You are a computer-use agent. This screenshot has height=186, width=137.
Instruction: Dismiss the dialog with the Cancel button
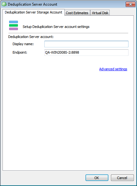(x=122, y=178)
